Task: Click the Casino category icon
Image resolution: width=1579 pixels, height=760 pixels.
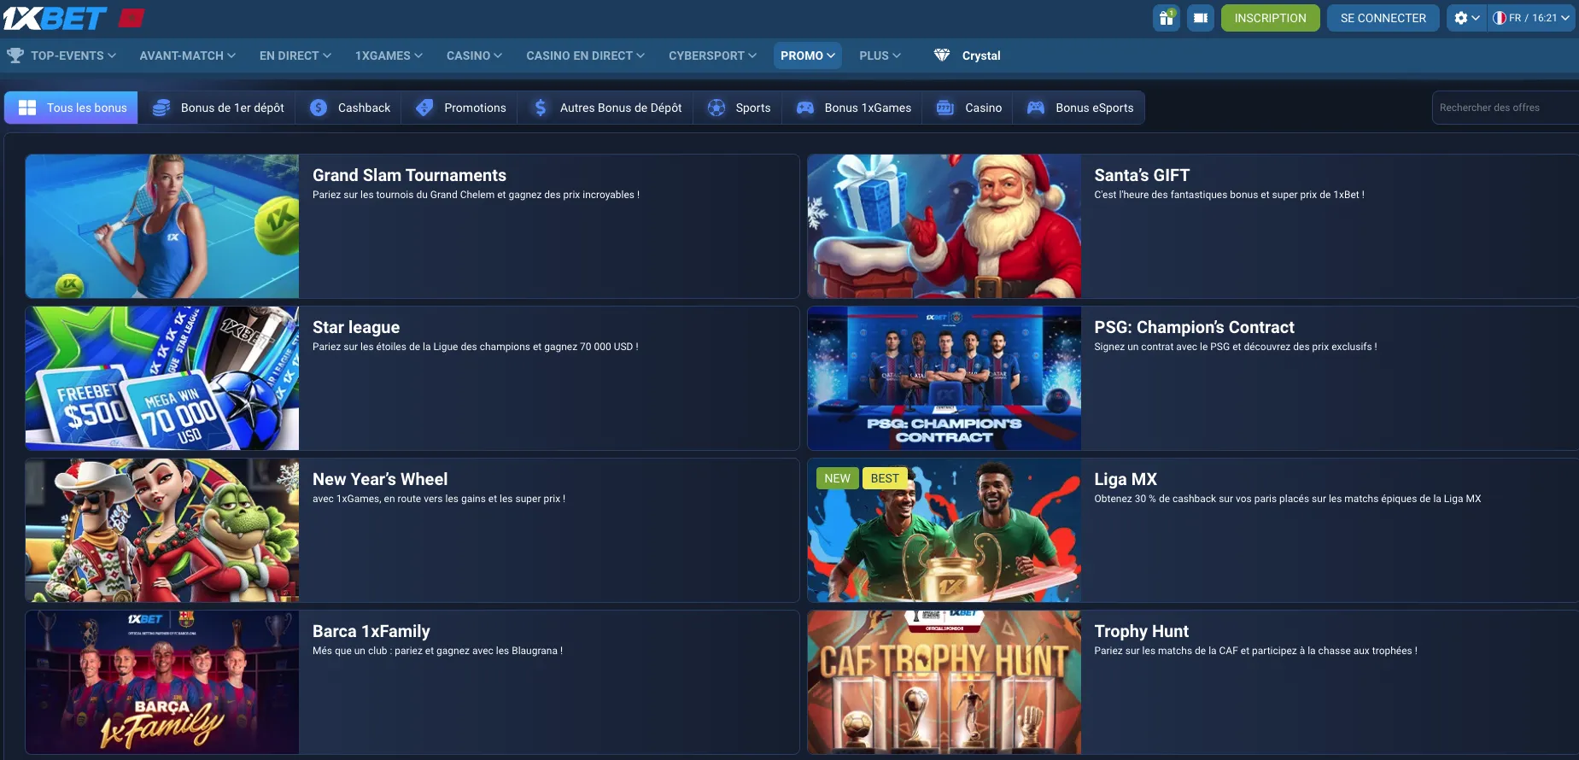Action: [x=945, y=108]
